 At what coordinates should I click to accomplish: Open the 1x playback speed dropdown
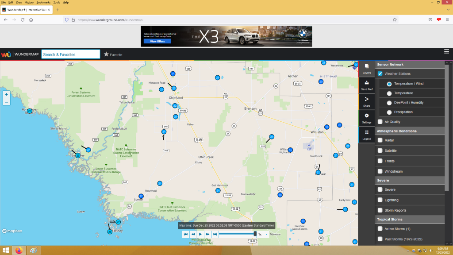(263, 234)
